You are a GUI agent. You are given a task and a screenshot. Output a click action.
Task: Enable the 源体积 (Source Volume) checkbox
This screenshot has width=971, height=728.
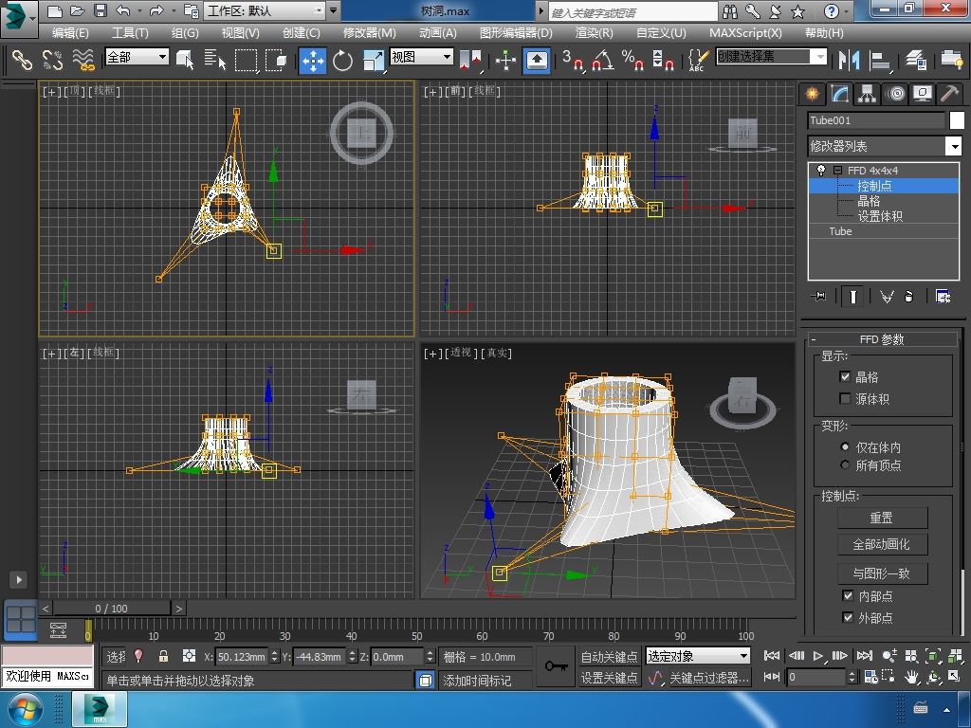point(846,399)
